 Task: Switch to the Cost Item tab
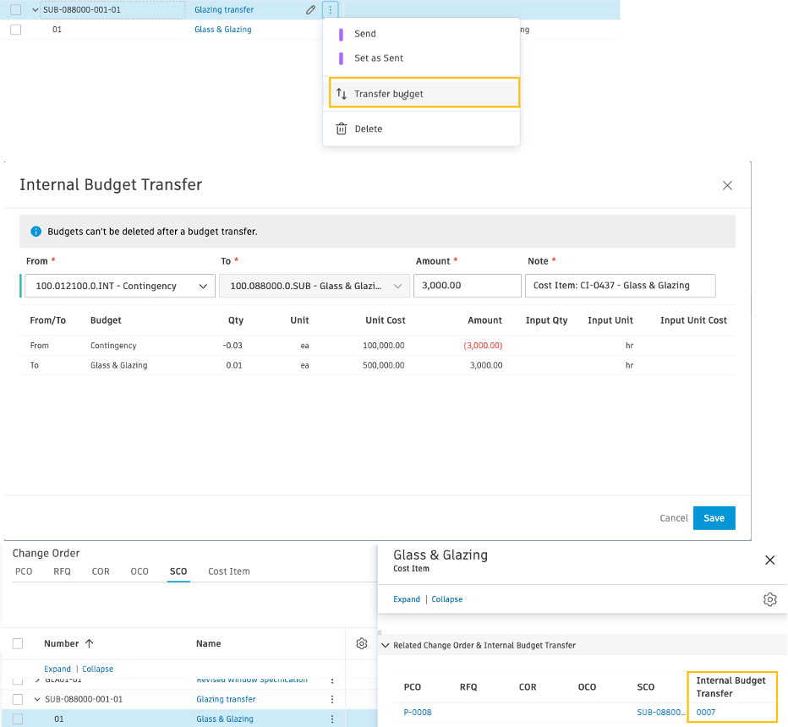(x=228, y=571)
